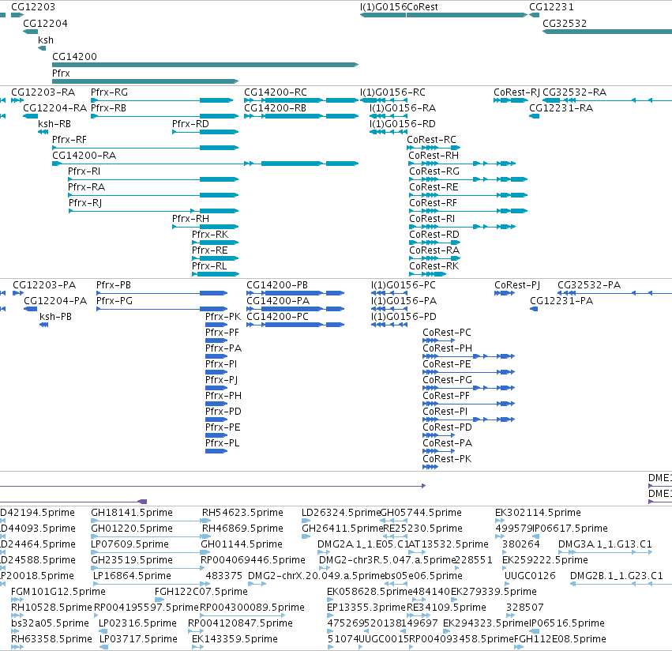Select protein label ksh-PB
This screenshot has height=651, width=672.
(x=56, y=317)
